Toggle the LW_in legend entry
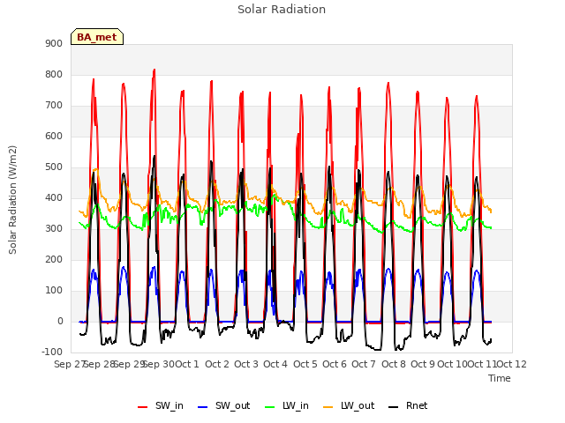 coord(287,405)
